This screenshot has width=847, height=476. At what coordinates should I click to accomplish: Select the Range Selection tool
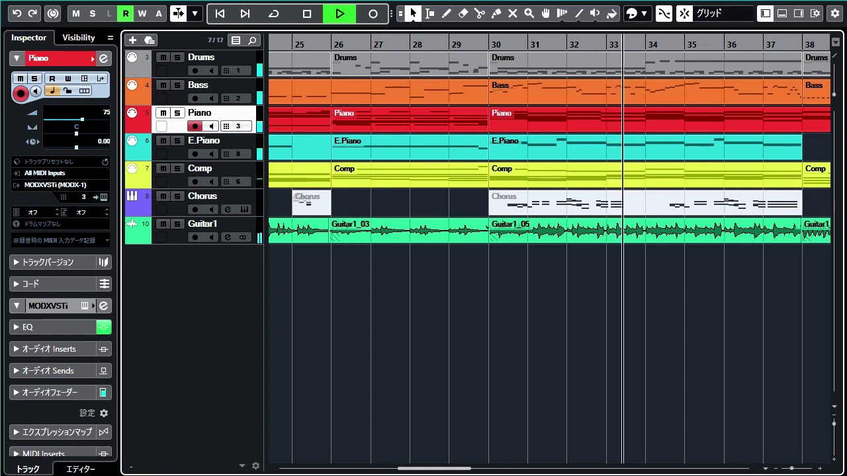429,13
